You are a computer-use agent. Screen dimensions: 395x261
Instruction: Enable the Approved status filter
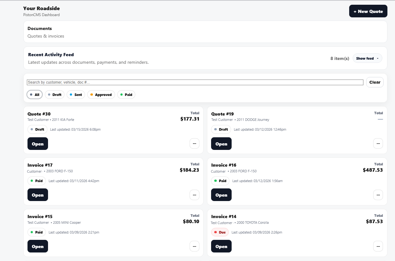pos(101,94)
